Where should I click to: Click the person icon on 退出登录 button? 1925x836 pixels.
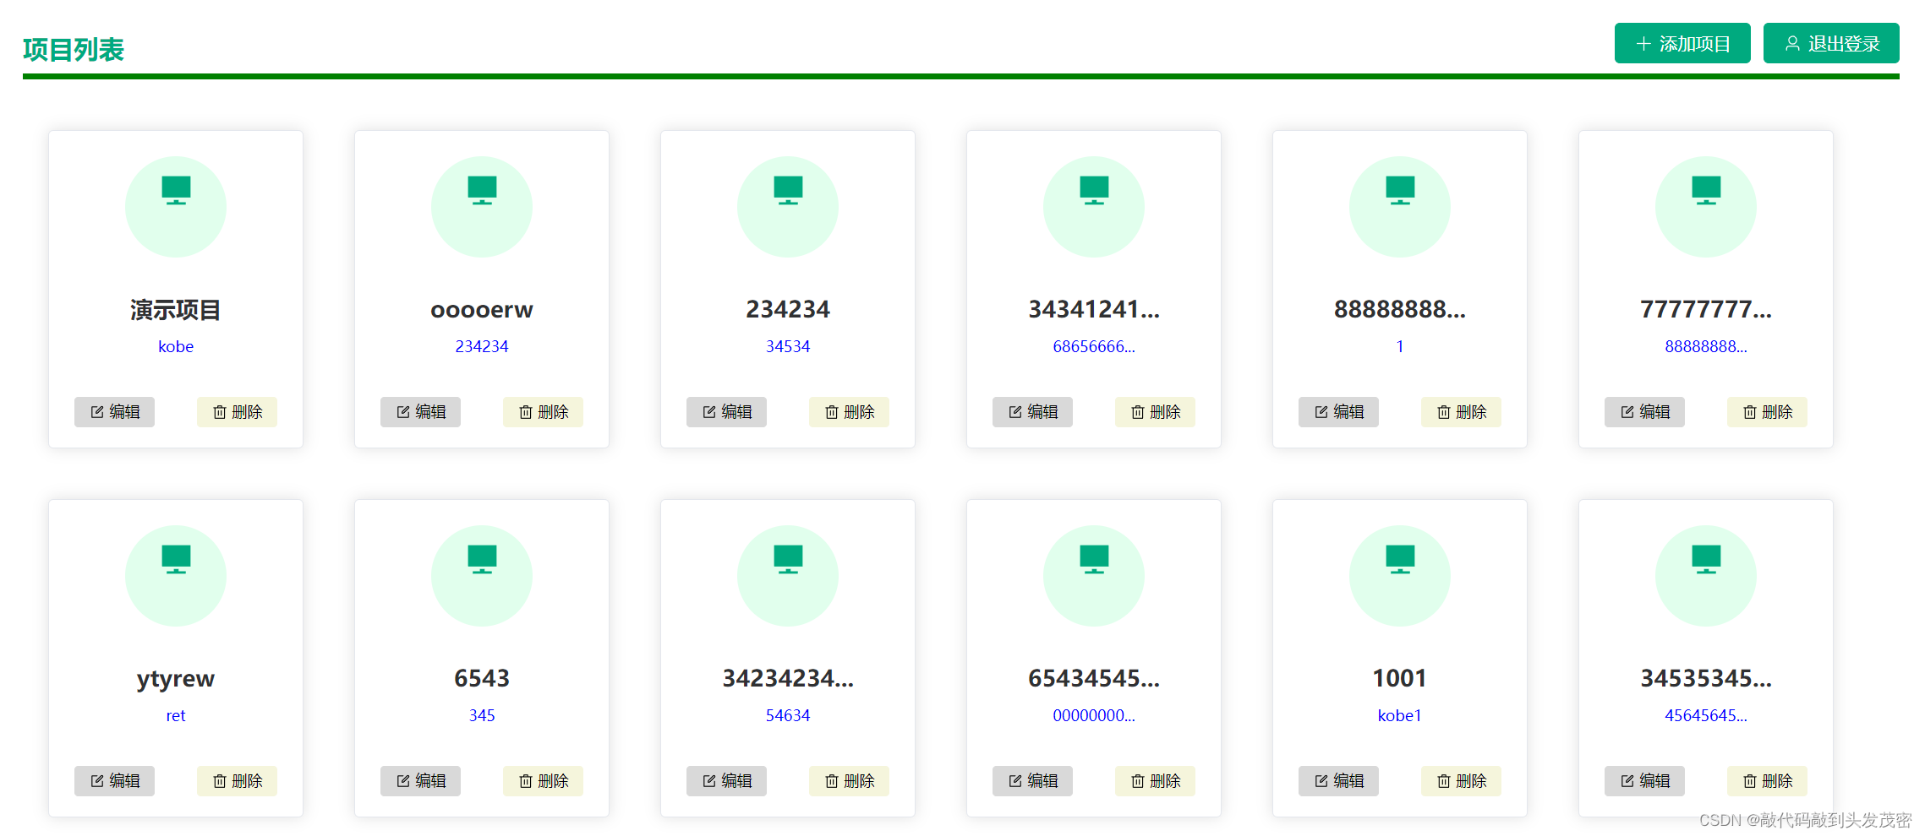tap(1791, 43)
